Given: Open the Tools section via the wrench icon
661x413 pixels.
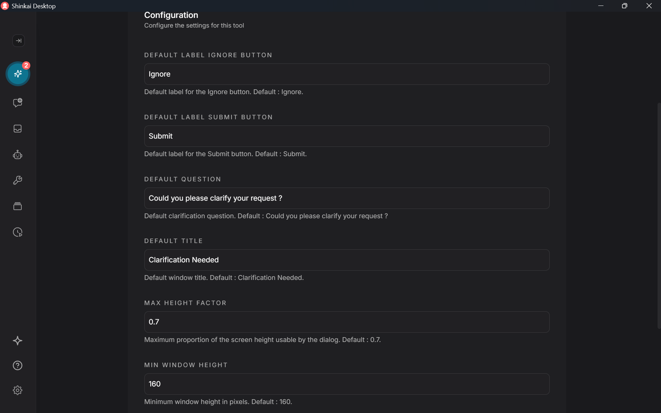Looking at the screenshot, I should (17, 180).
